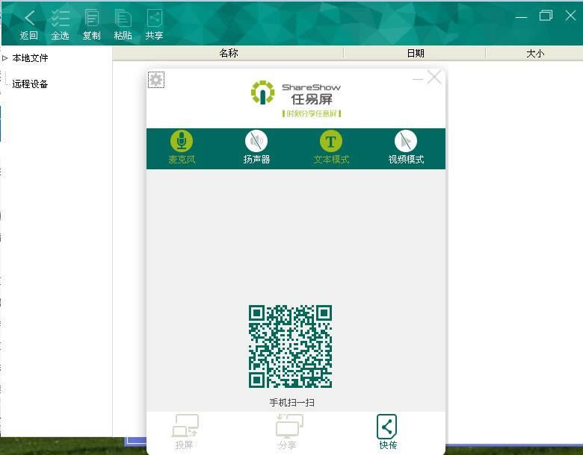
Task: Click the ShareShow 任易屏 logo
Action: click(x=296, y=98)
